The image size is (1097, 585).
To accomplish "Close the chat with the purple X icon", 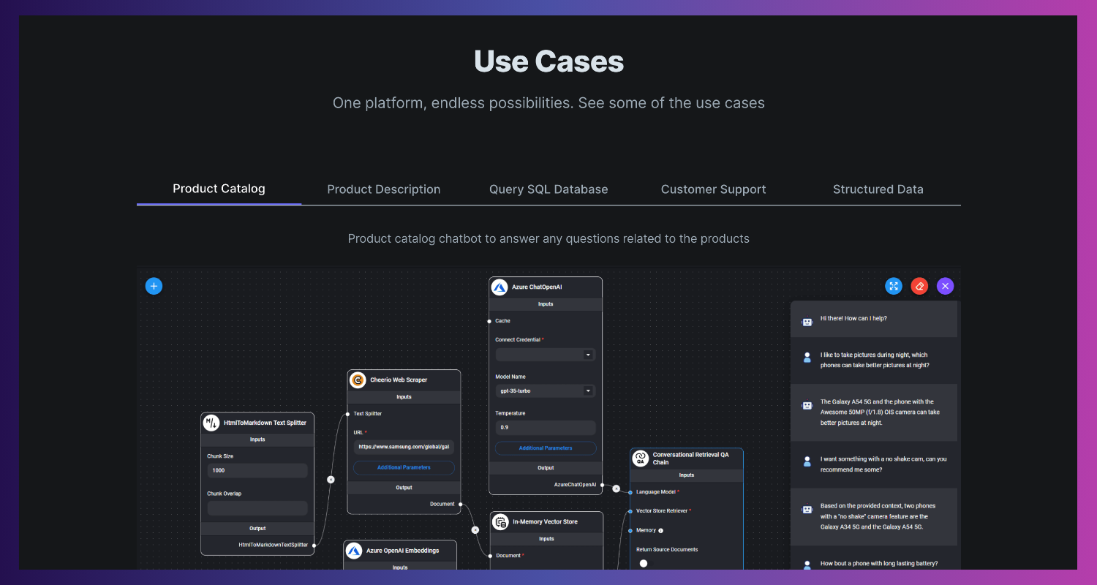I will click(x=945, y=286).
